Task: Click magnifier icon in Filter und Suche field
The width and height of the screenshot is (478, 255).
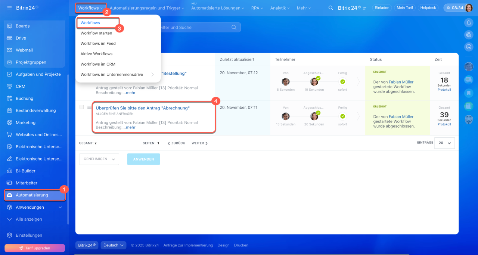Action: (234, 27)
